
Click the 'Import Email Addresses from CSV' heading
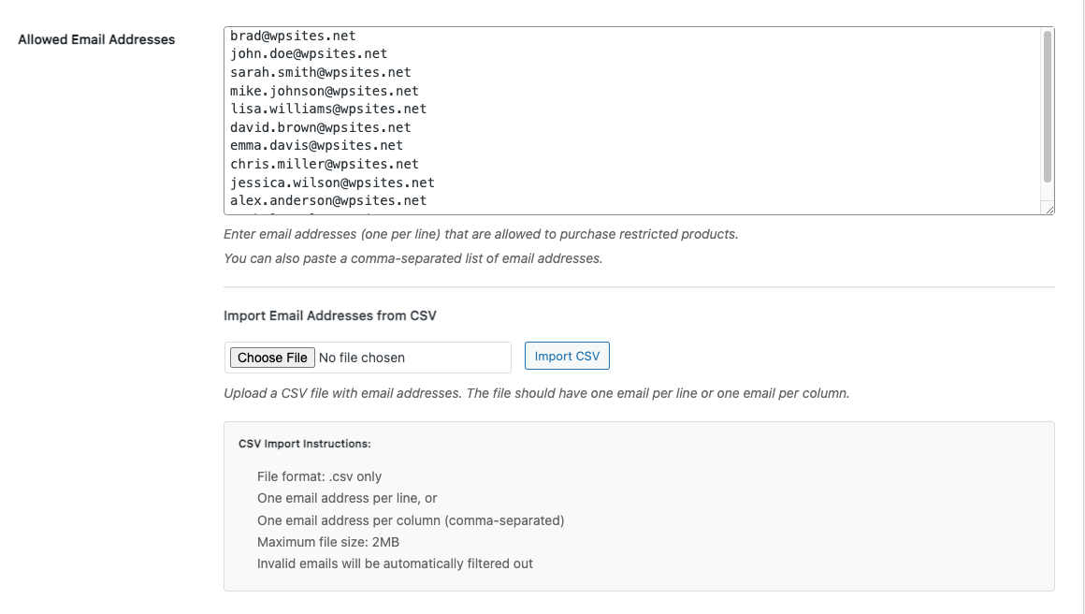point(330,315)
